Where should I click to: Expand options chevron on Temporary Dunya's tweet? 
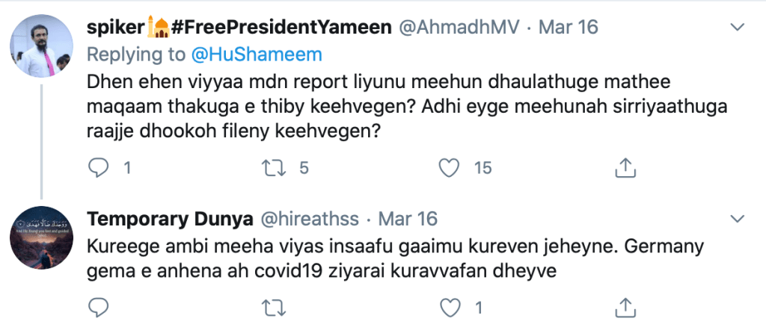point(738,220)
